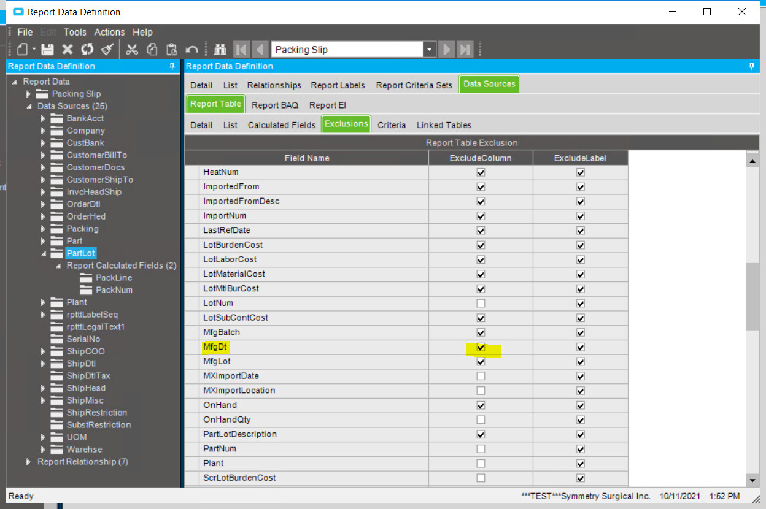The image size is (766, 509).
Task: Expand the ShipHead tree node
Action: coord(44,388)
